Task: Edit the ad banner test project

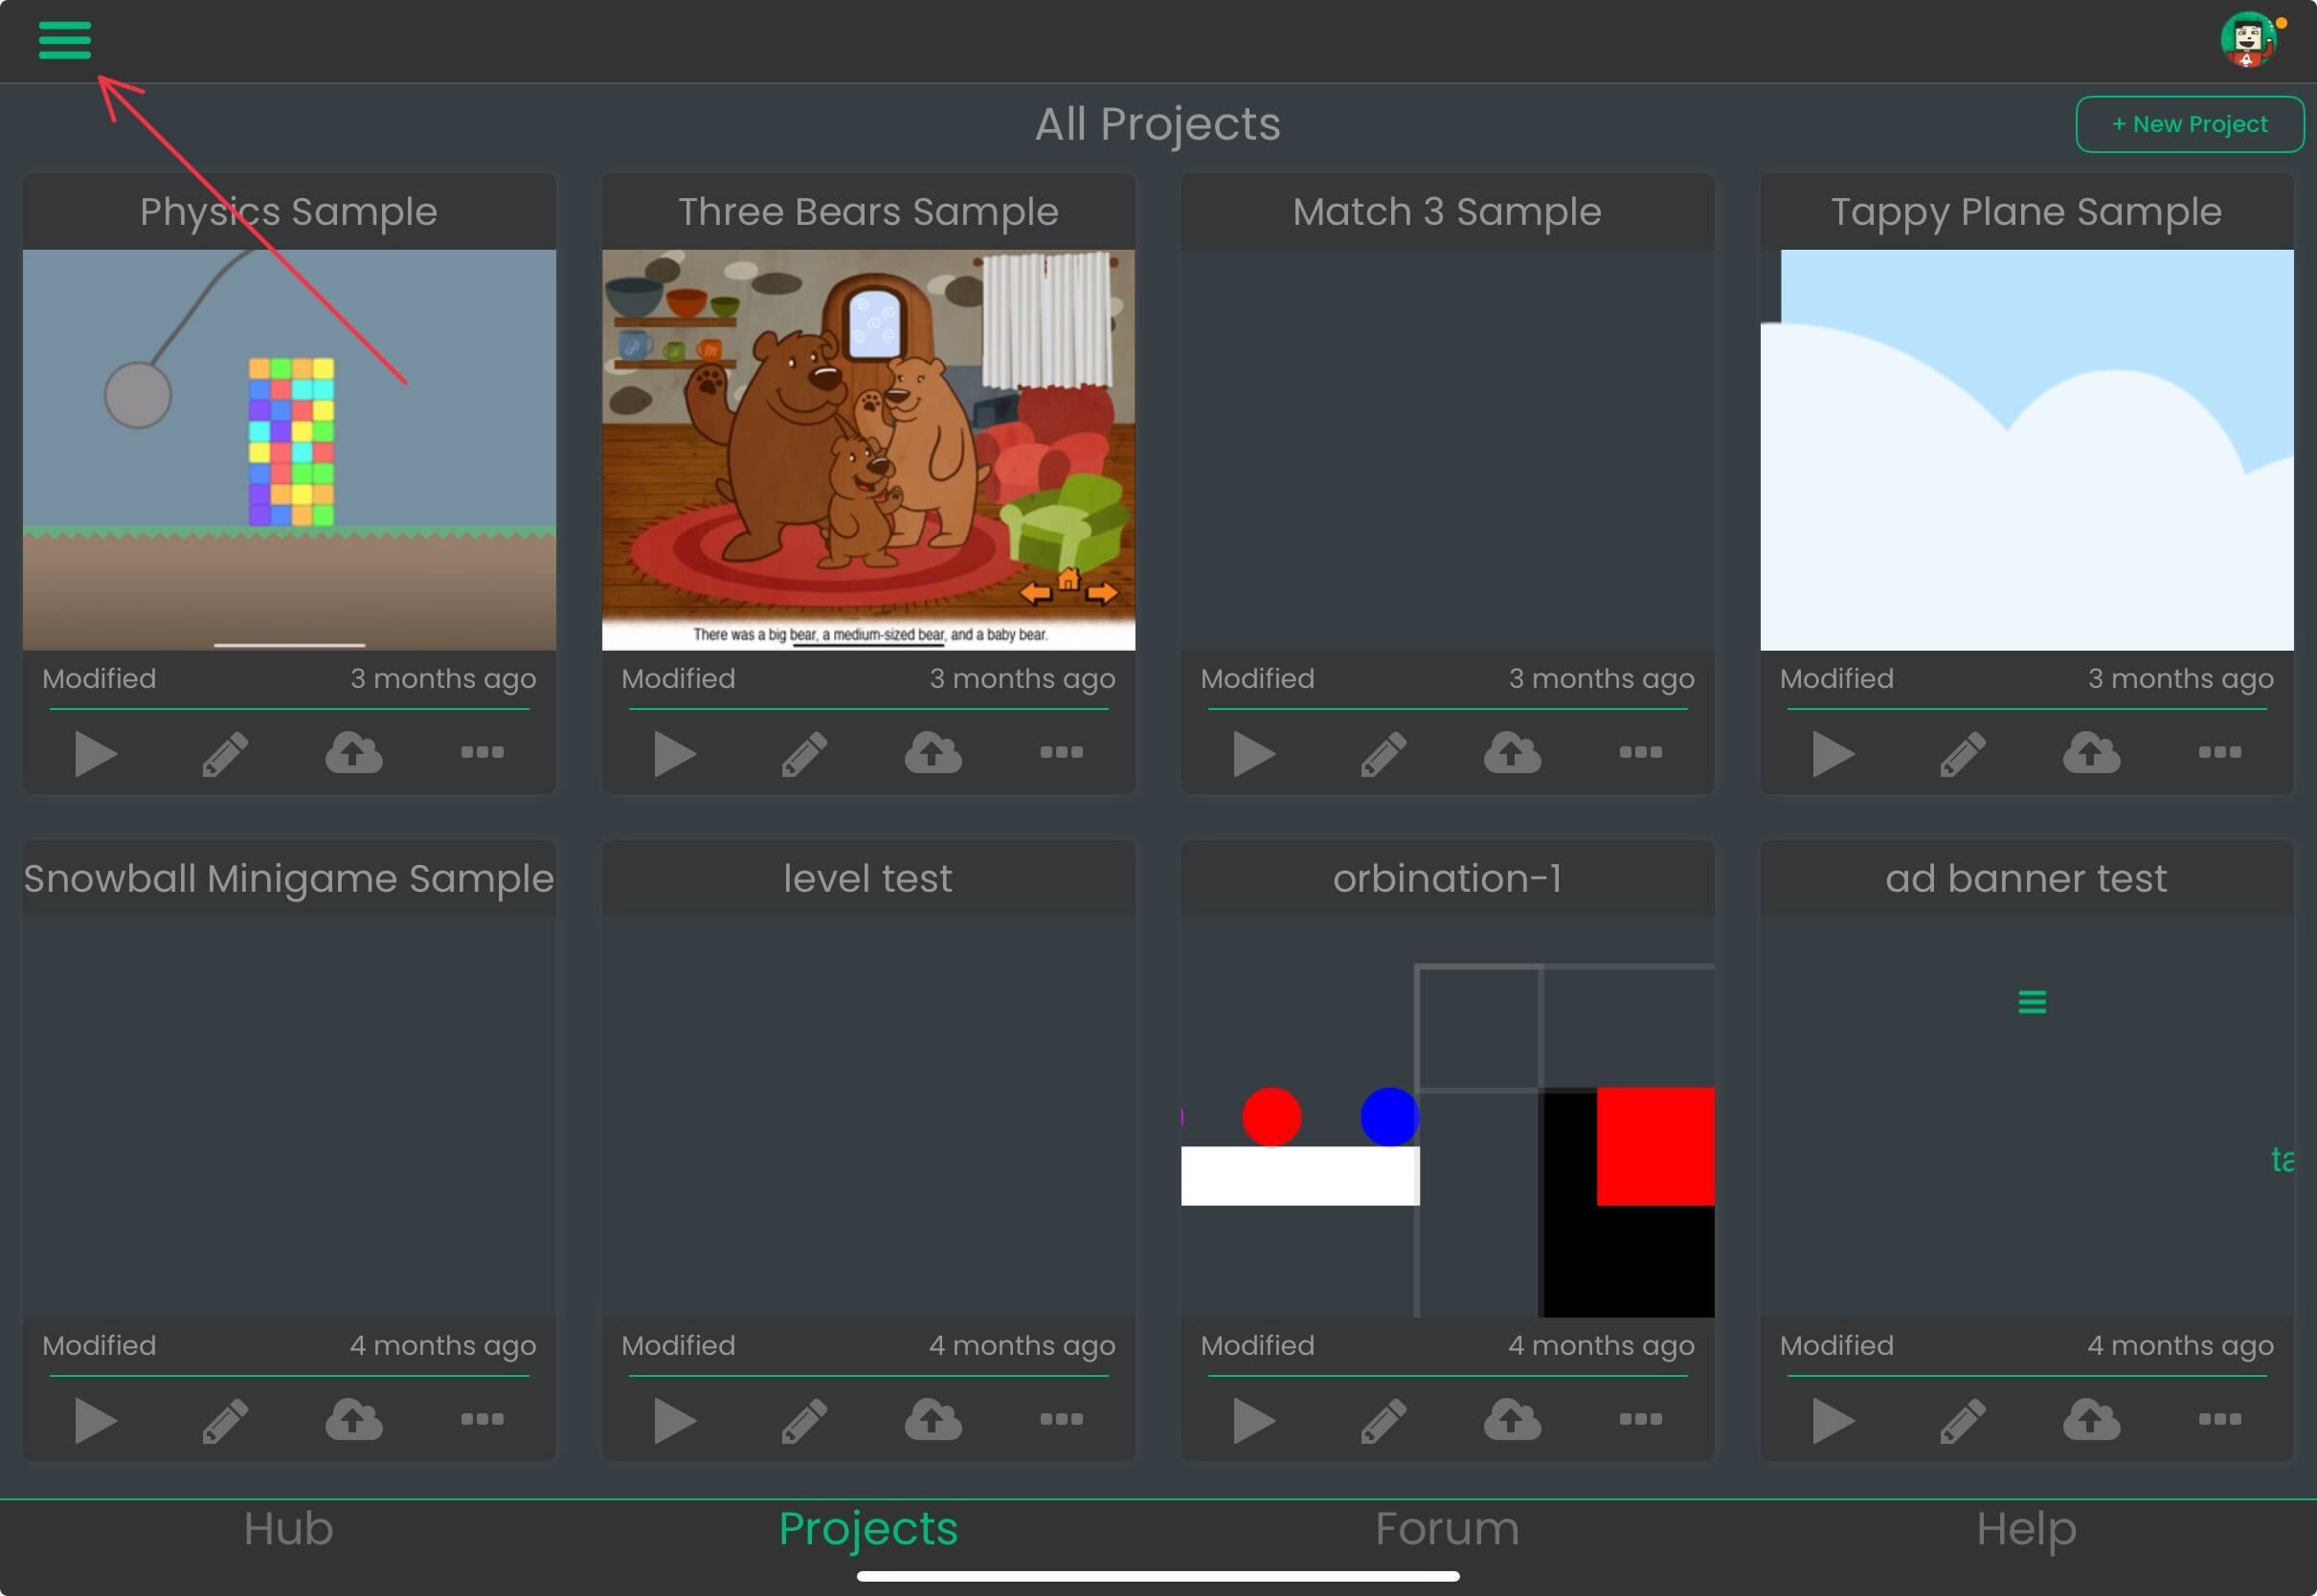Action: tap(1963, 1420)
